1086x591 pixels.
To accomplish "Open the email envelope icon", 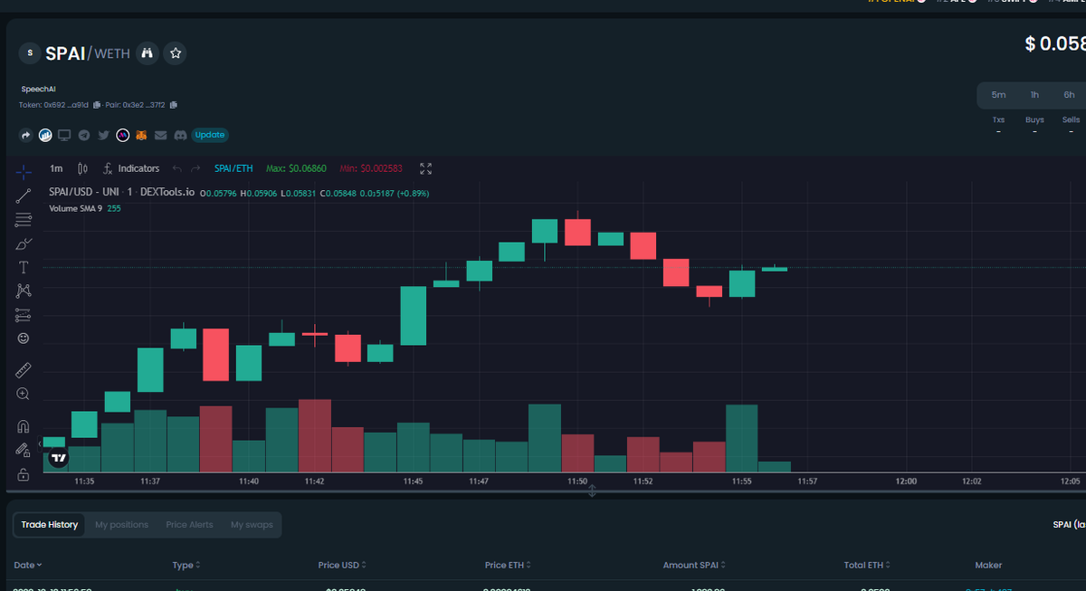I will (x=160, y=135).
